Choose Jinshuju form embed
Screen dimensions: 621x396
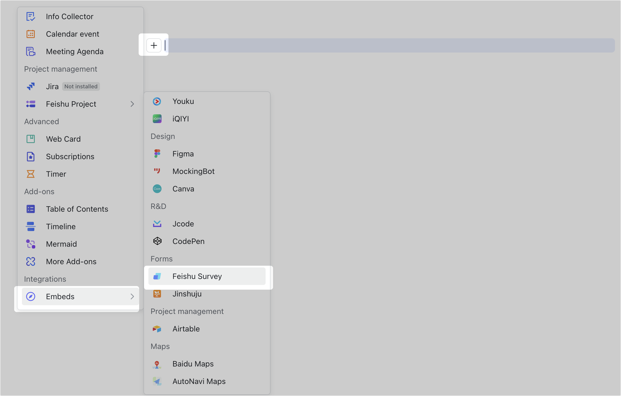click(207, 294)
